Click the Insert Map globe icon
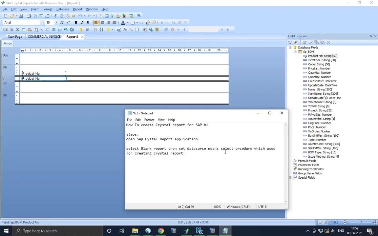Viewport: 378px width, 236px height. click(66, 29)
